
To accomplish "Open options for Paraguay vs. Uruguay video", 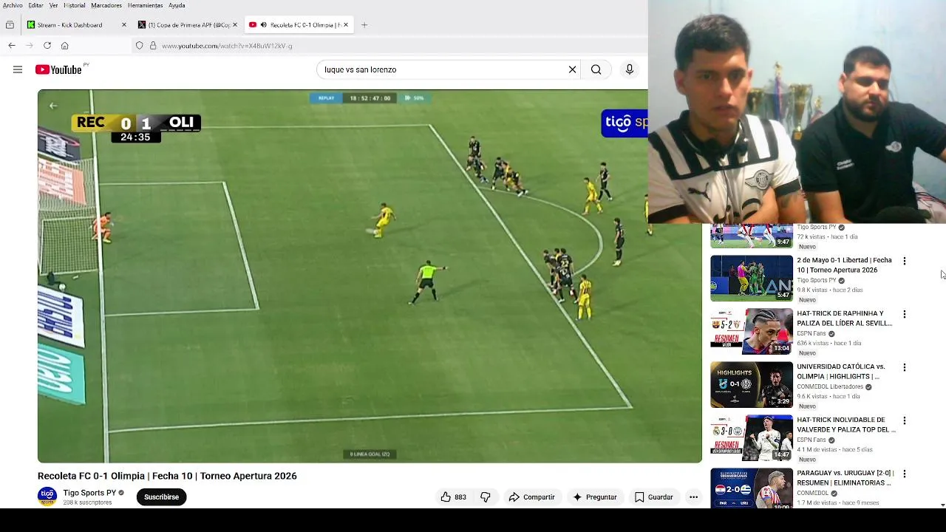I will (905, 474).
